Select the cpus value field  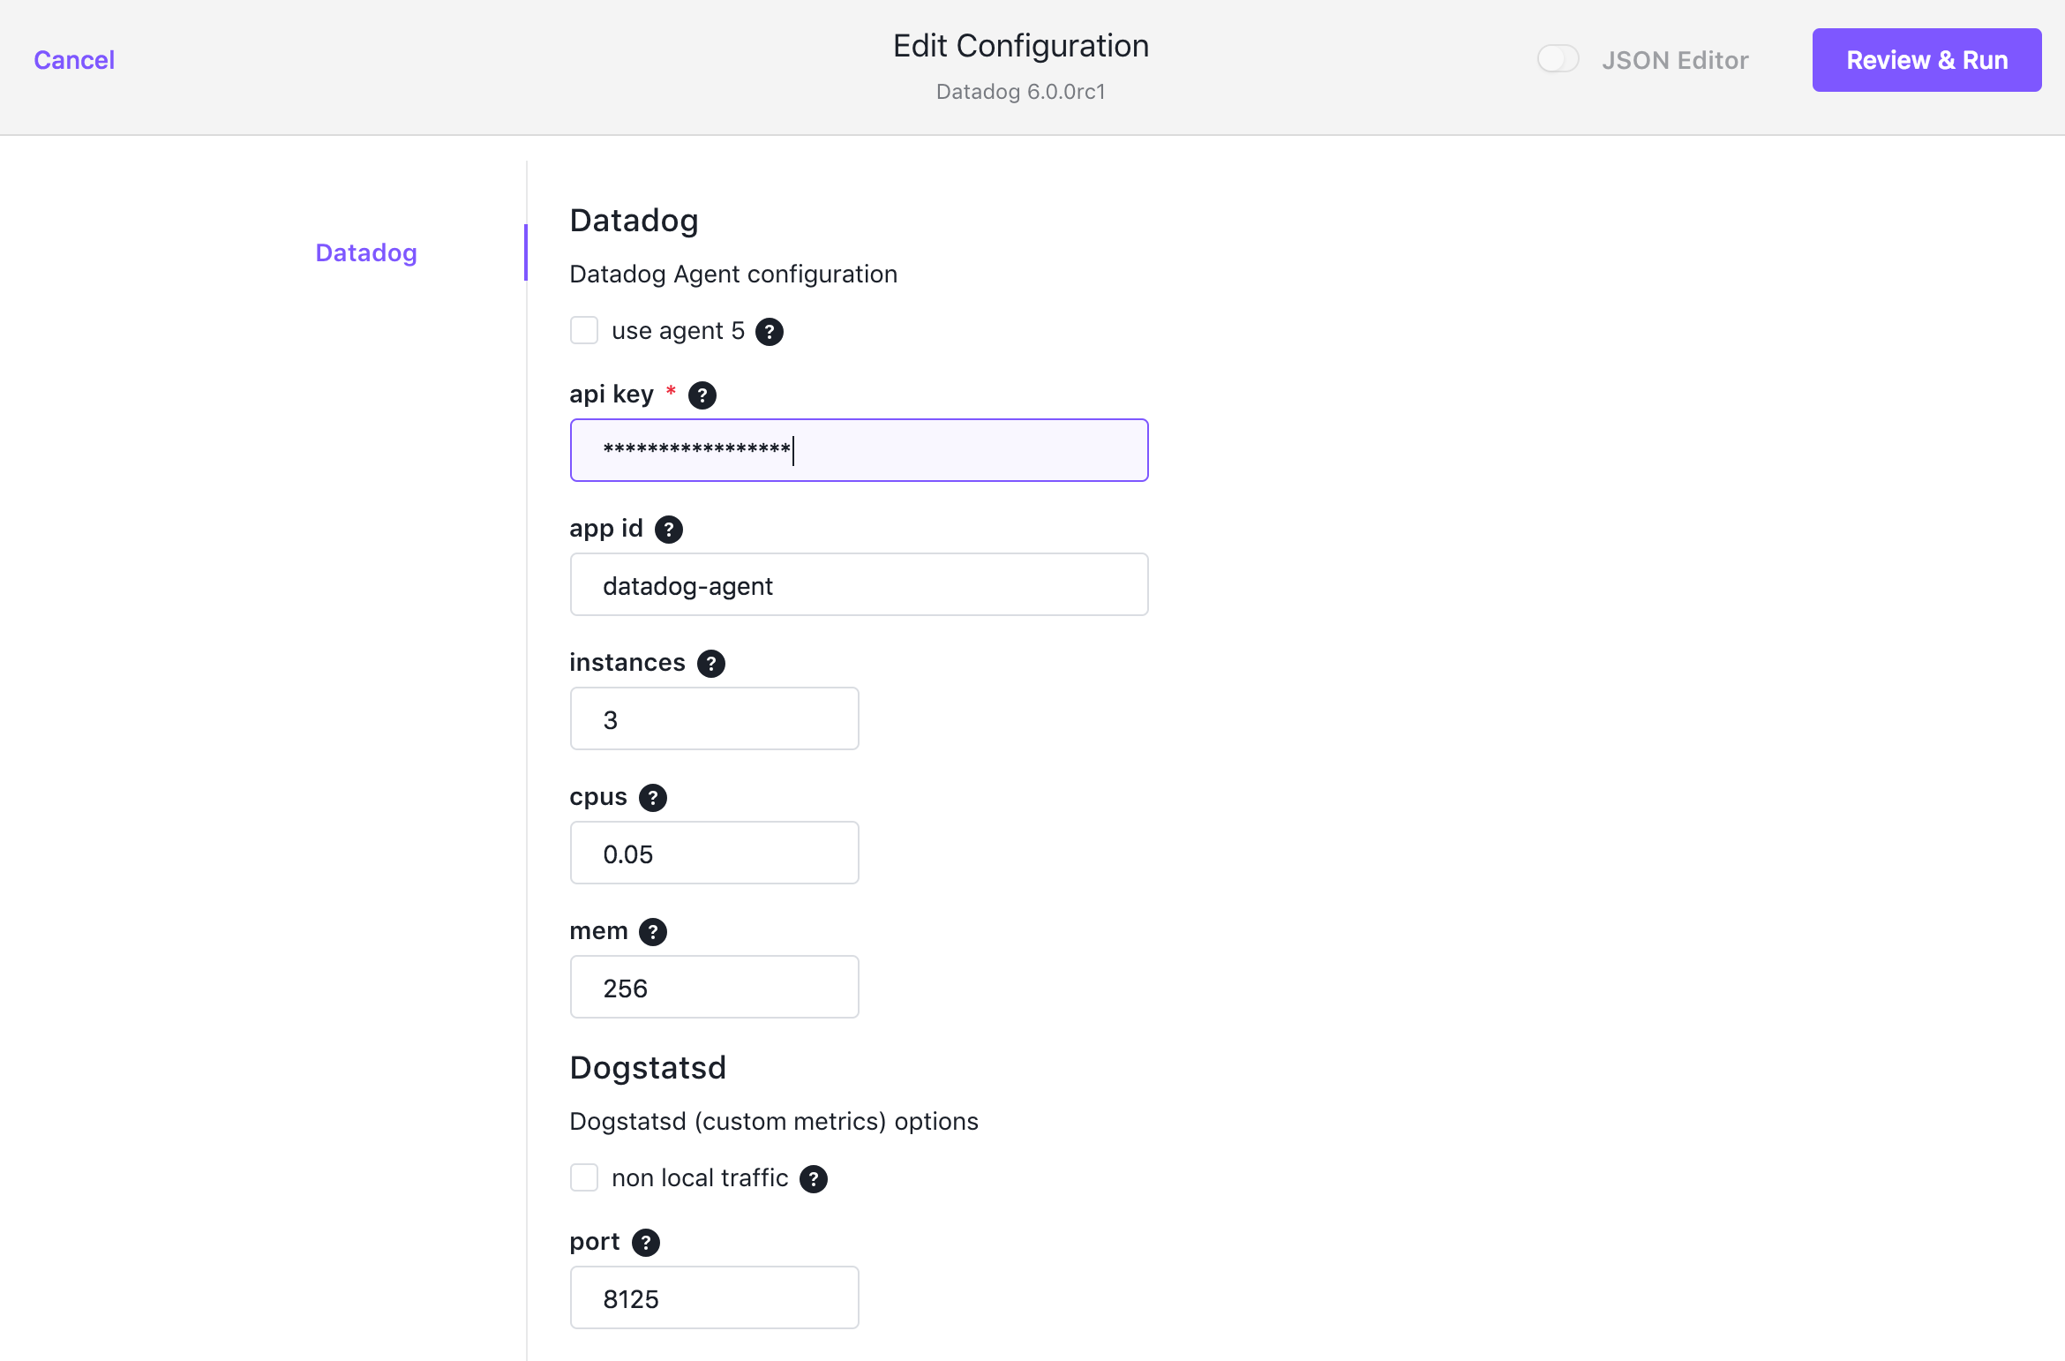(714, 853)
